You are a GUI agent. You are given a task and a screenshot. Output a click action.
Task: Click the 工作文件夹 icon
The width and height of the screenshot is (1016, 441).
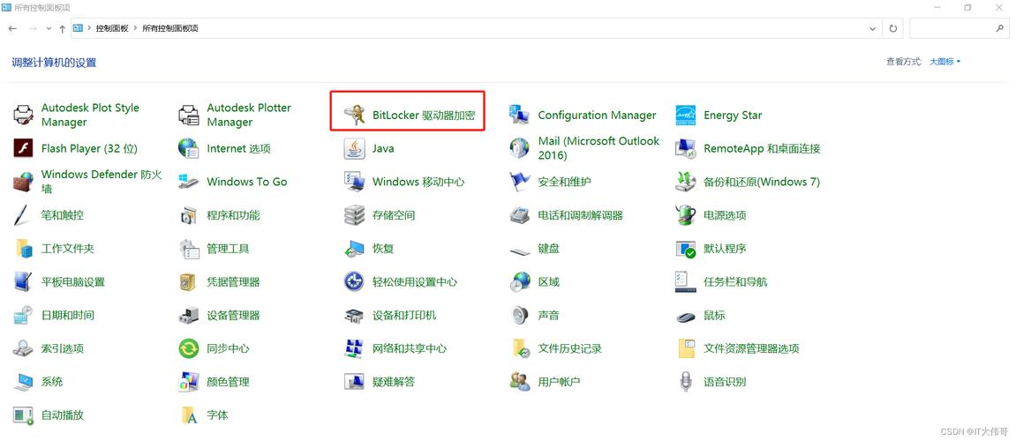click(x=23, y=249)
